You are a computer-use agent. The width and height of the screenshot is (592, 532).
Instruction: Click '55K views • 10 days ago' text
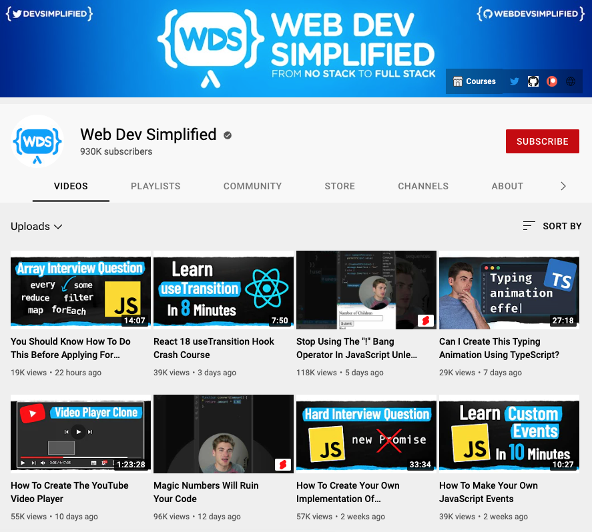click(54, 517)
